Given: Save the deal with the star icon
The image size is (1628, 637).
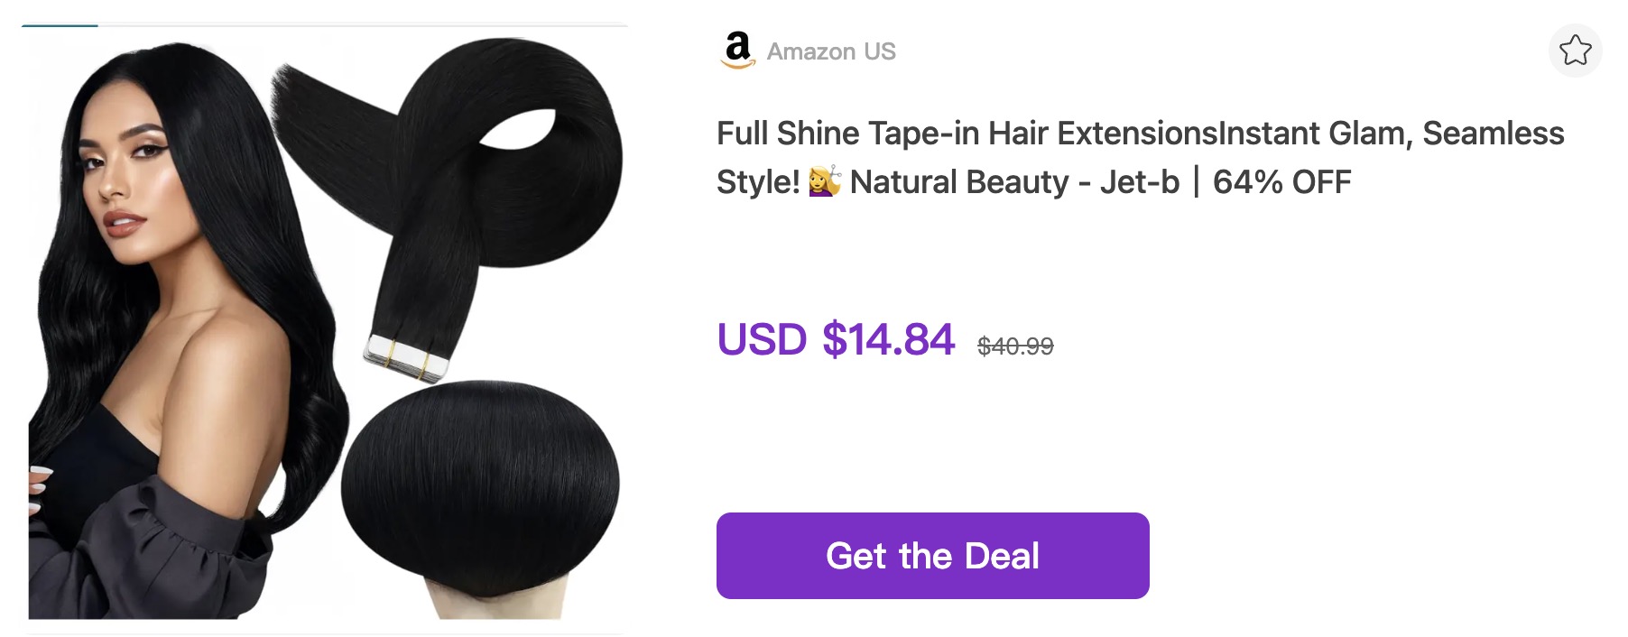Looking at the screenshot, I should click(x=1575, y=51).
